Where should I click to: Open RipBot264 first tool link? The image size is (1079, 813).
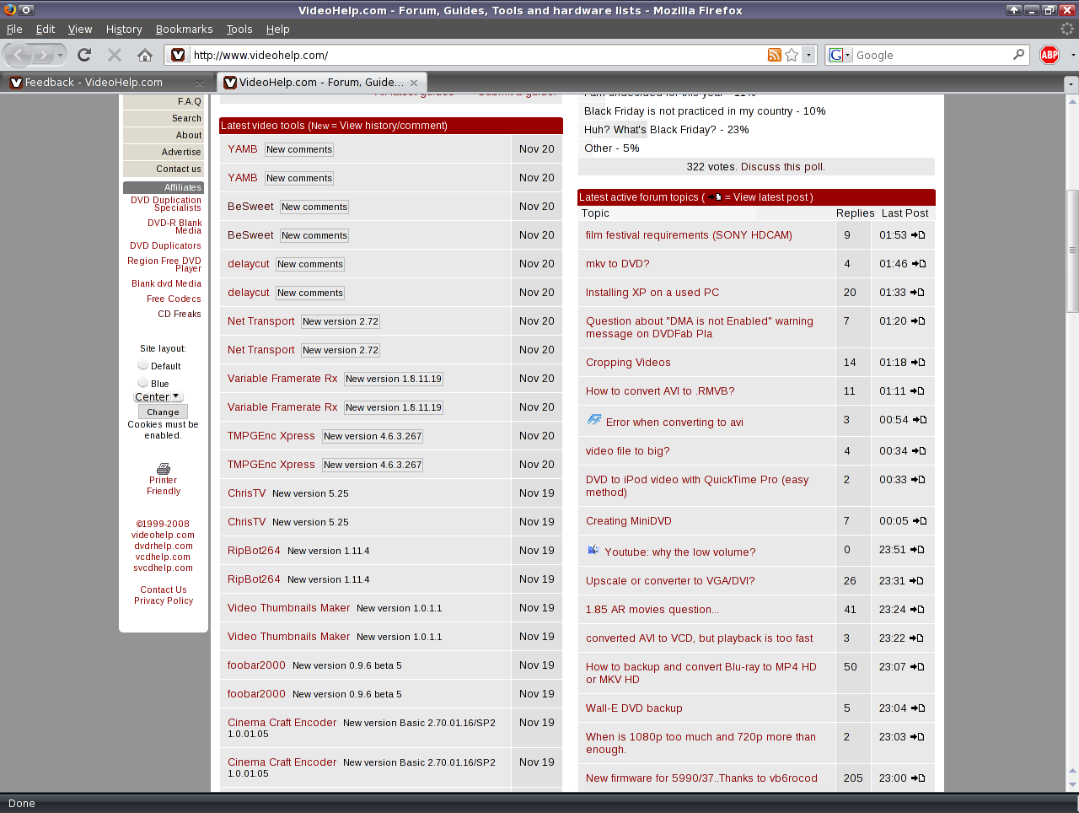pos(254,551)
